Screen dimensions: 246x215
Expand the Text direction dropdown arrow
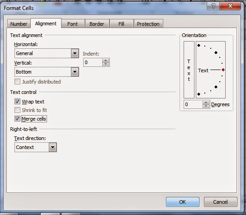click(x=52, y=147)
